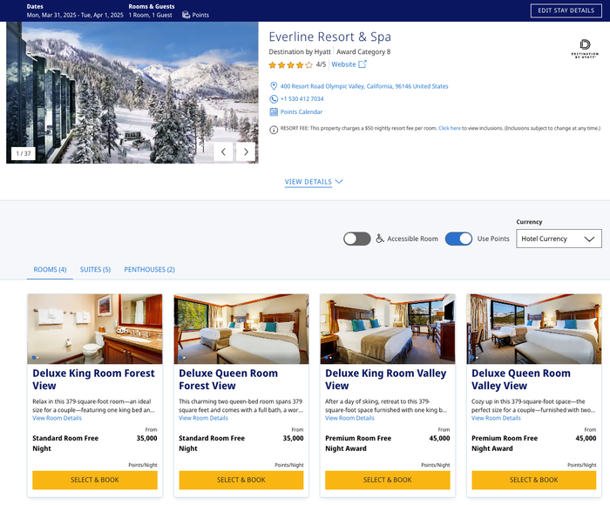The width and height of the screenshot is (610, 505).
Task: Select & Book Deluxe King Room Valley View
Action: click(x=388, y=480)
